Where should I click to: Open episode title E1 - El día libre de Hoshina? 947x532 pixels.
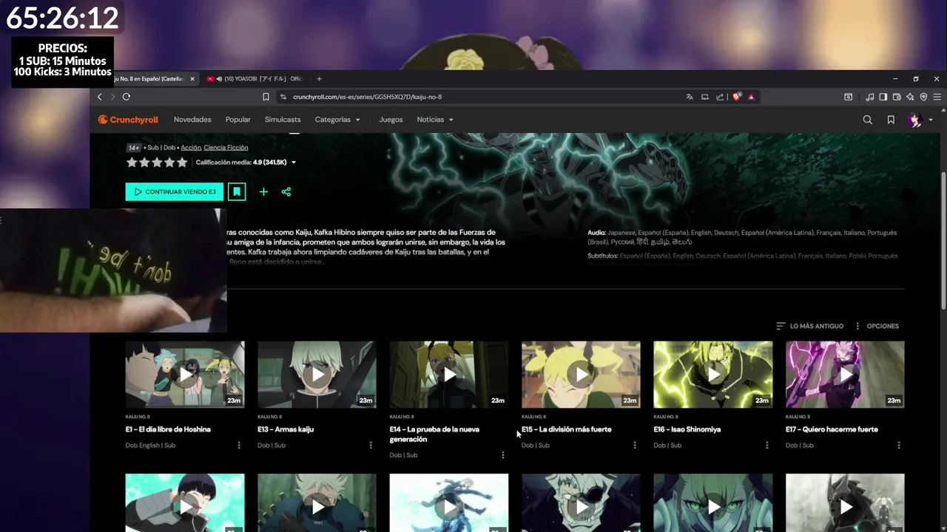(x=168, y=429)
